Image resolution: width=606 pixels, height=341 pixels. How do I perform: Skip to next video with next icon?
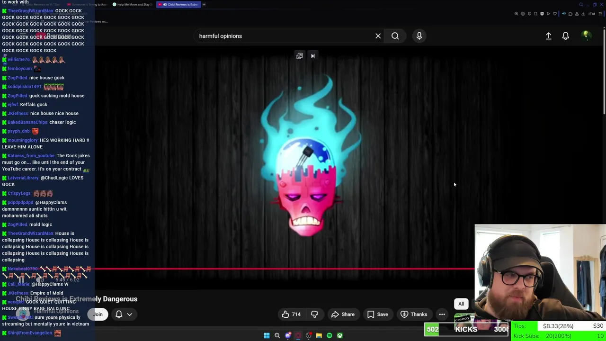312,56
